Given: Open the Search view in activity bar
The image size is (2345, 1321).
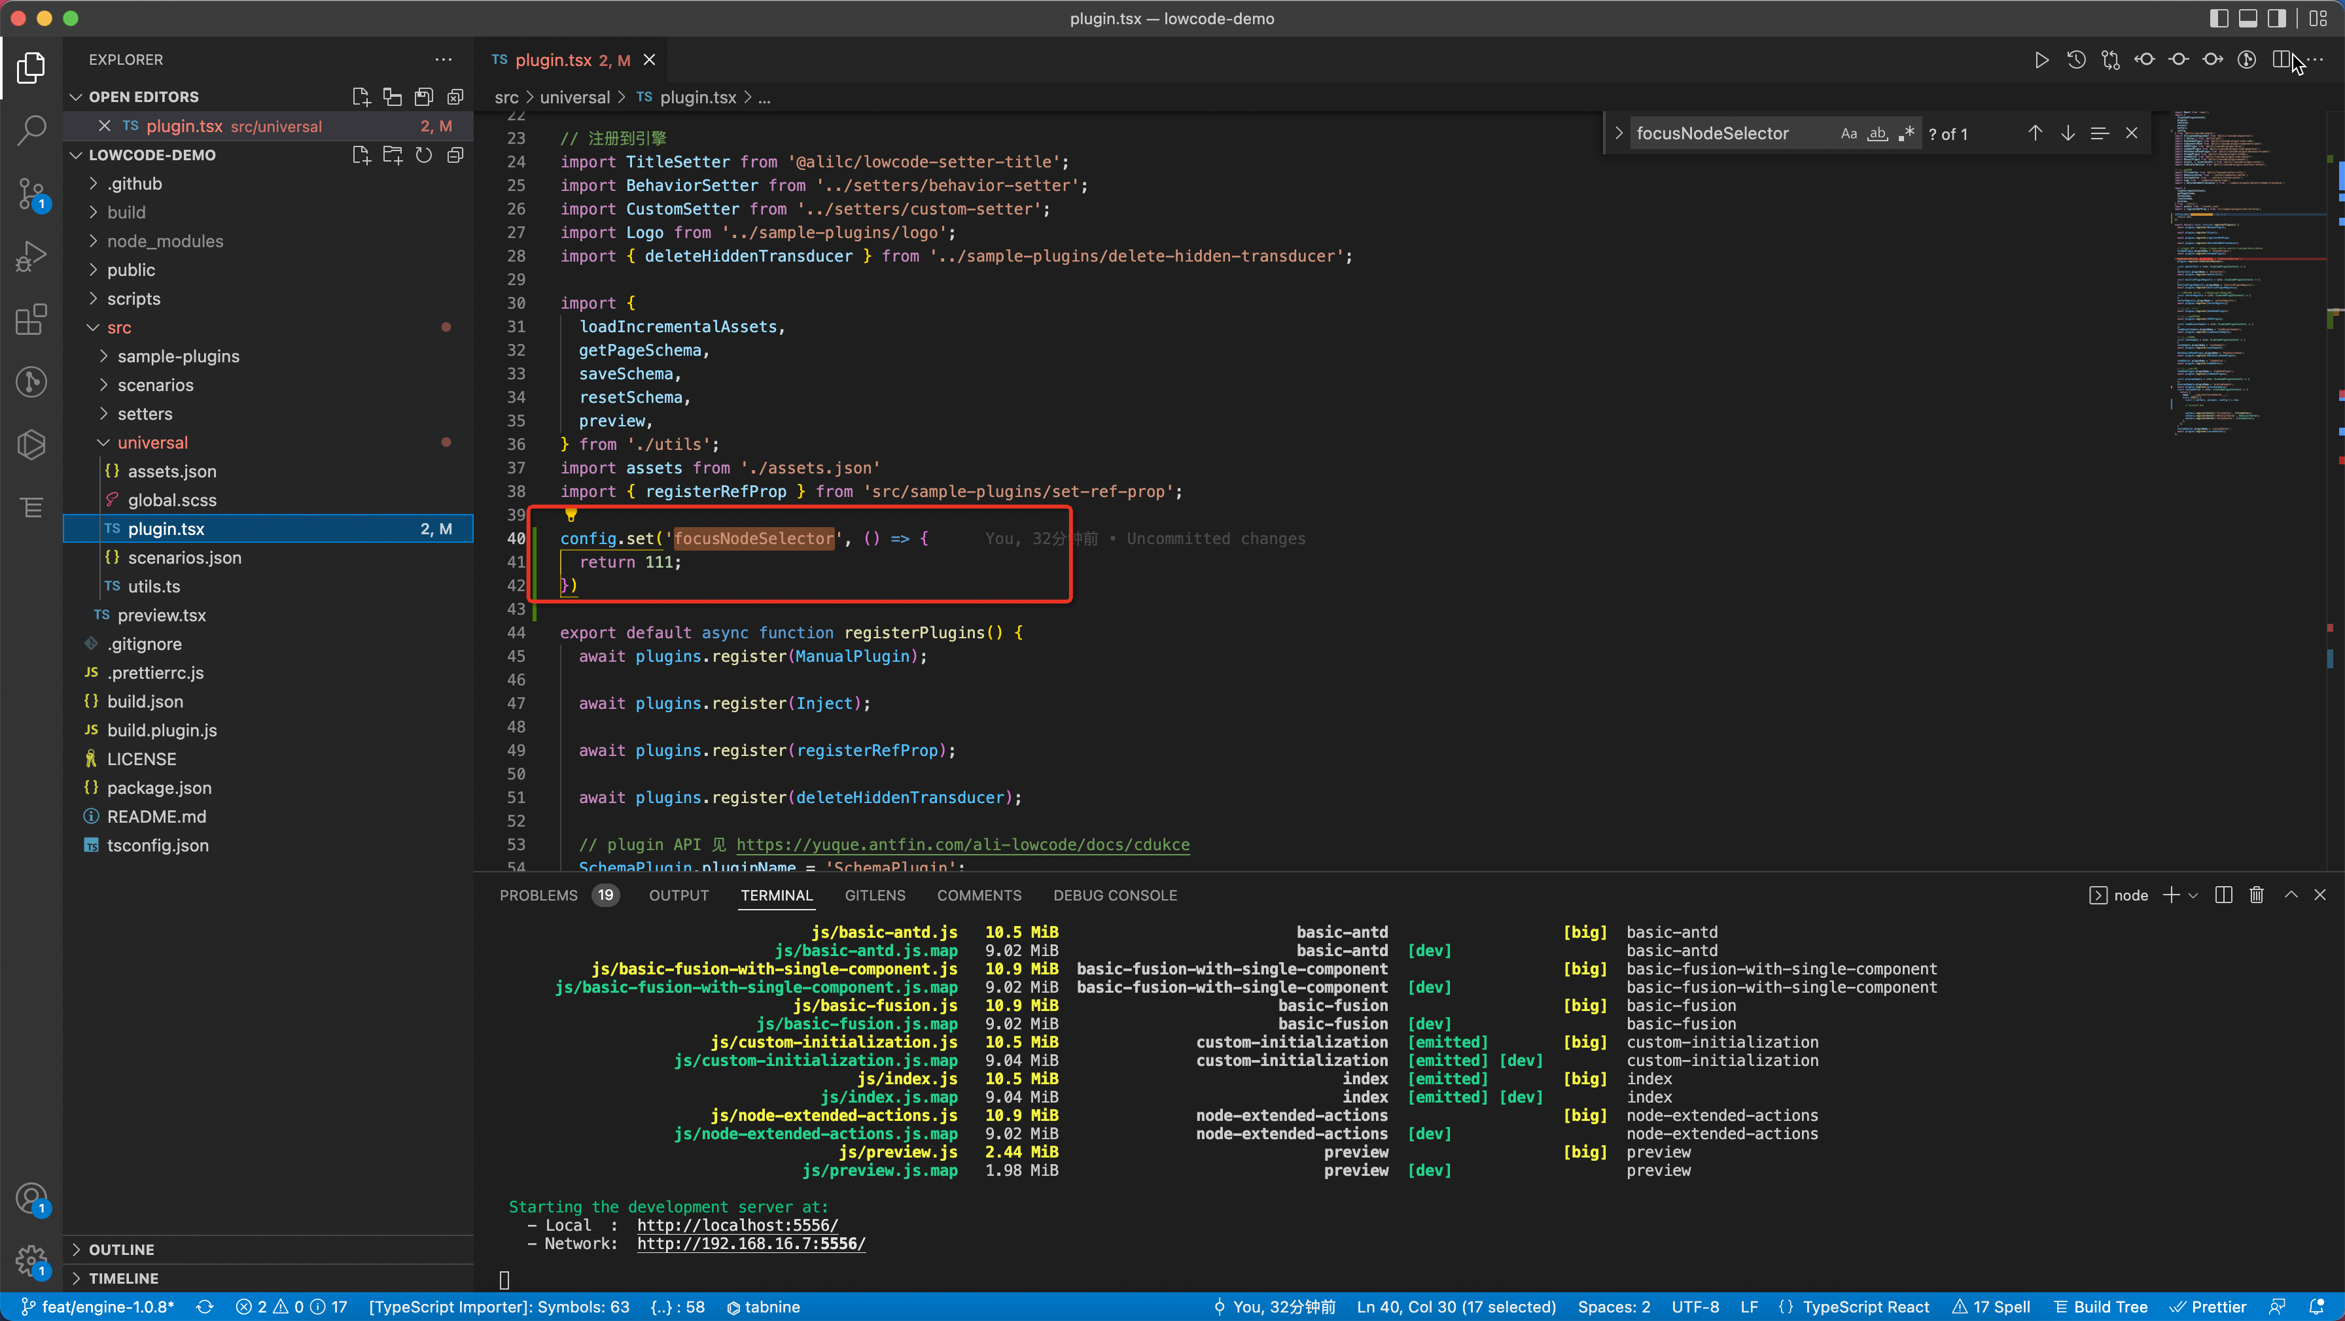Looking at the screenshot, I should pyautogui.click(x=31, y=131).
